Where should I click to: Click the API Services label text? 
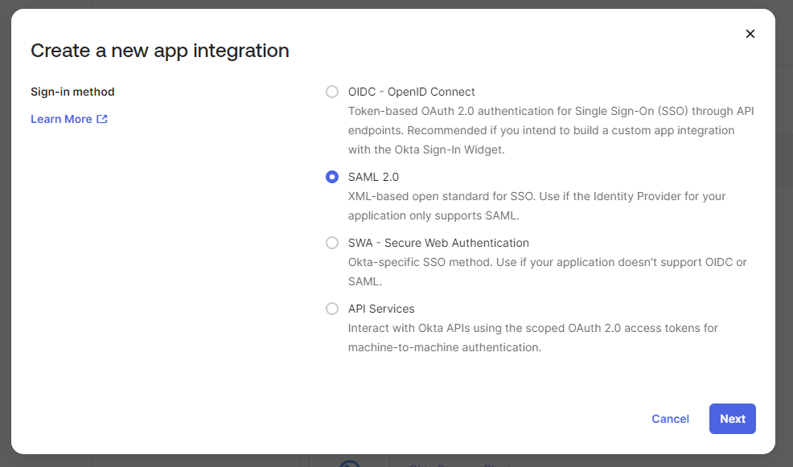381,308
